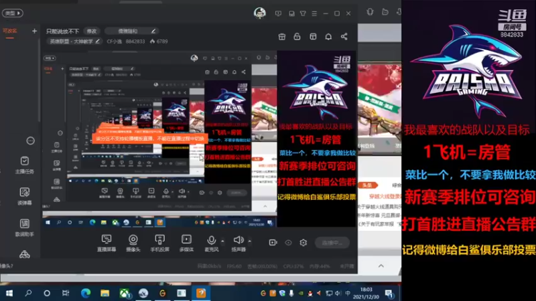Open the 手机投屏 phone casting option
The height and width of the screenshot is (301, 536).
point(159,243)
